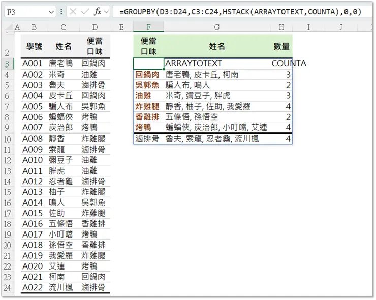The image size is (376, 300).
Task: Click the green 姓名 header in column G
Action: coord(217,46)
